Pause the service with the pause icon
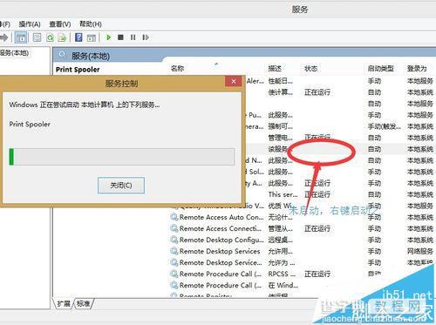Image resolution: width=436 pixels, height=325 pixels. tap(133, 37)
